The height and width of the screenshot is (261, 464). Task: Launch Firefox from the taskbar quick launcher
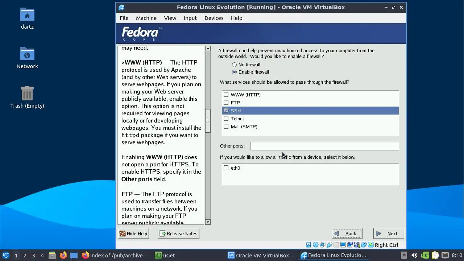[63, 255]
